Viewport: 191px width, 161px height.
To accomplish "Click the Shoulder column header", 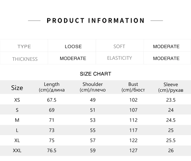I will 93,87.
